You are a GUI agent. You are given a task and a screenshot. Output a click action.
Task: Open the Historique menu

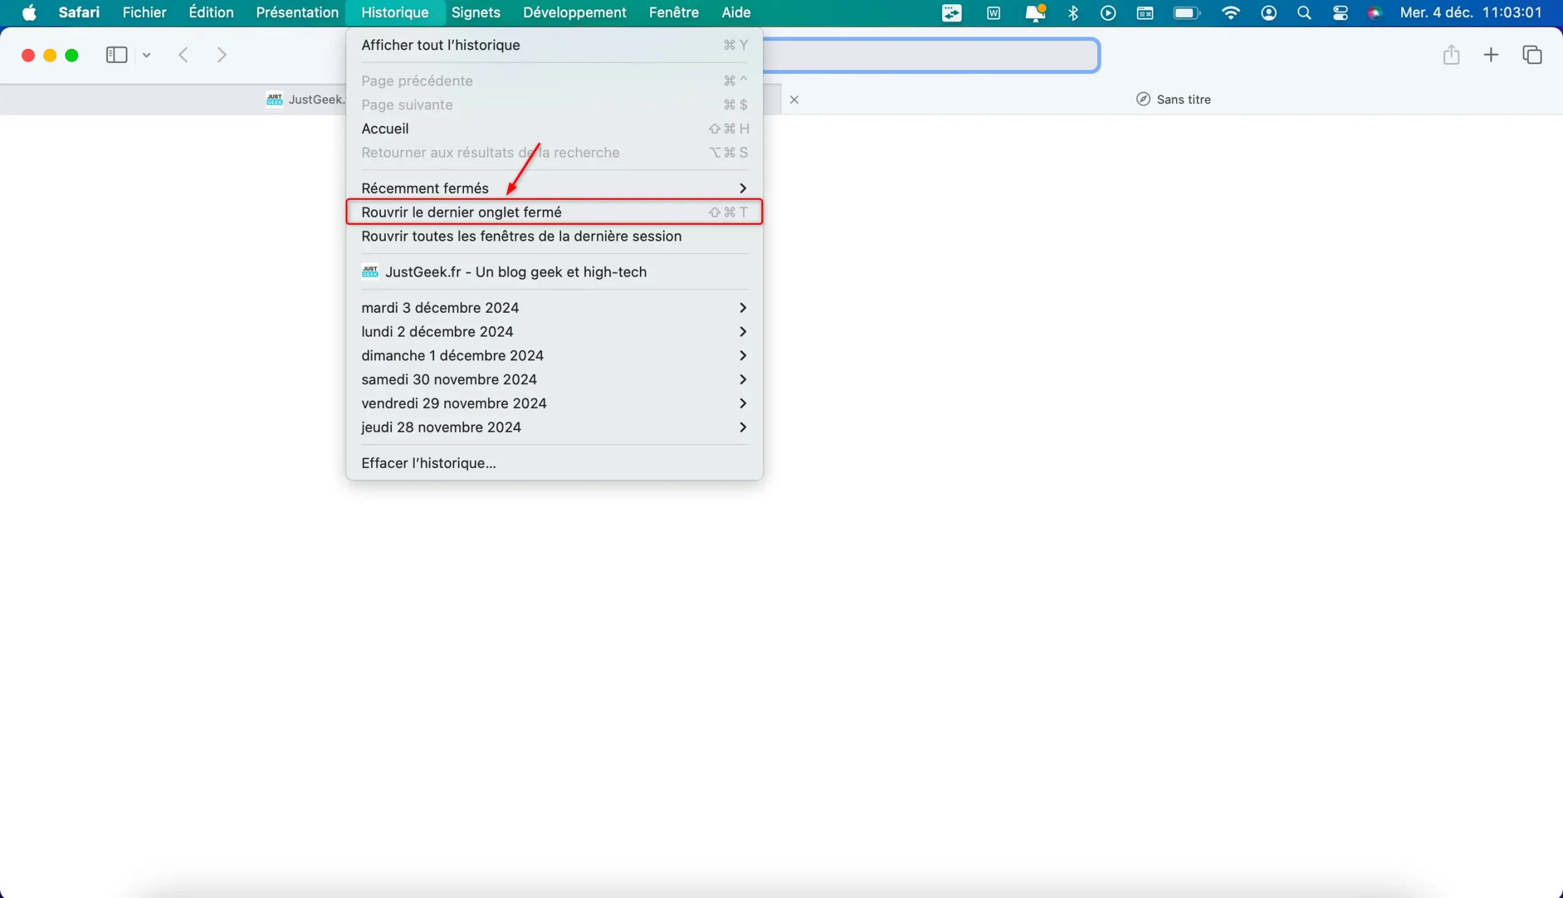coord(395,12)
